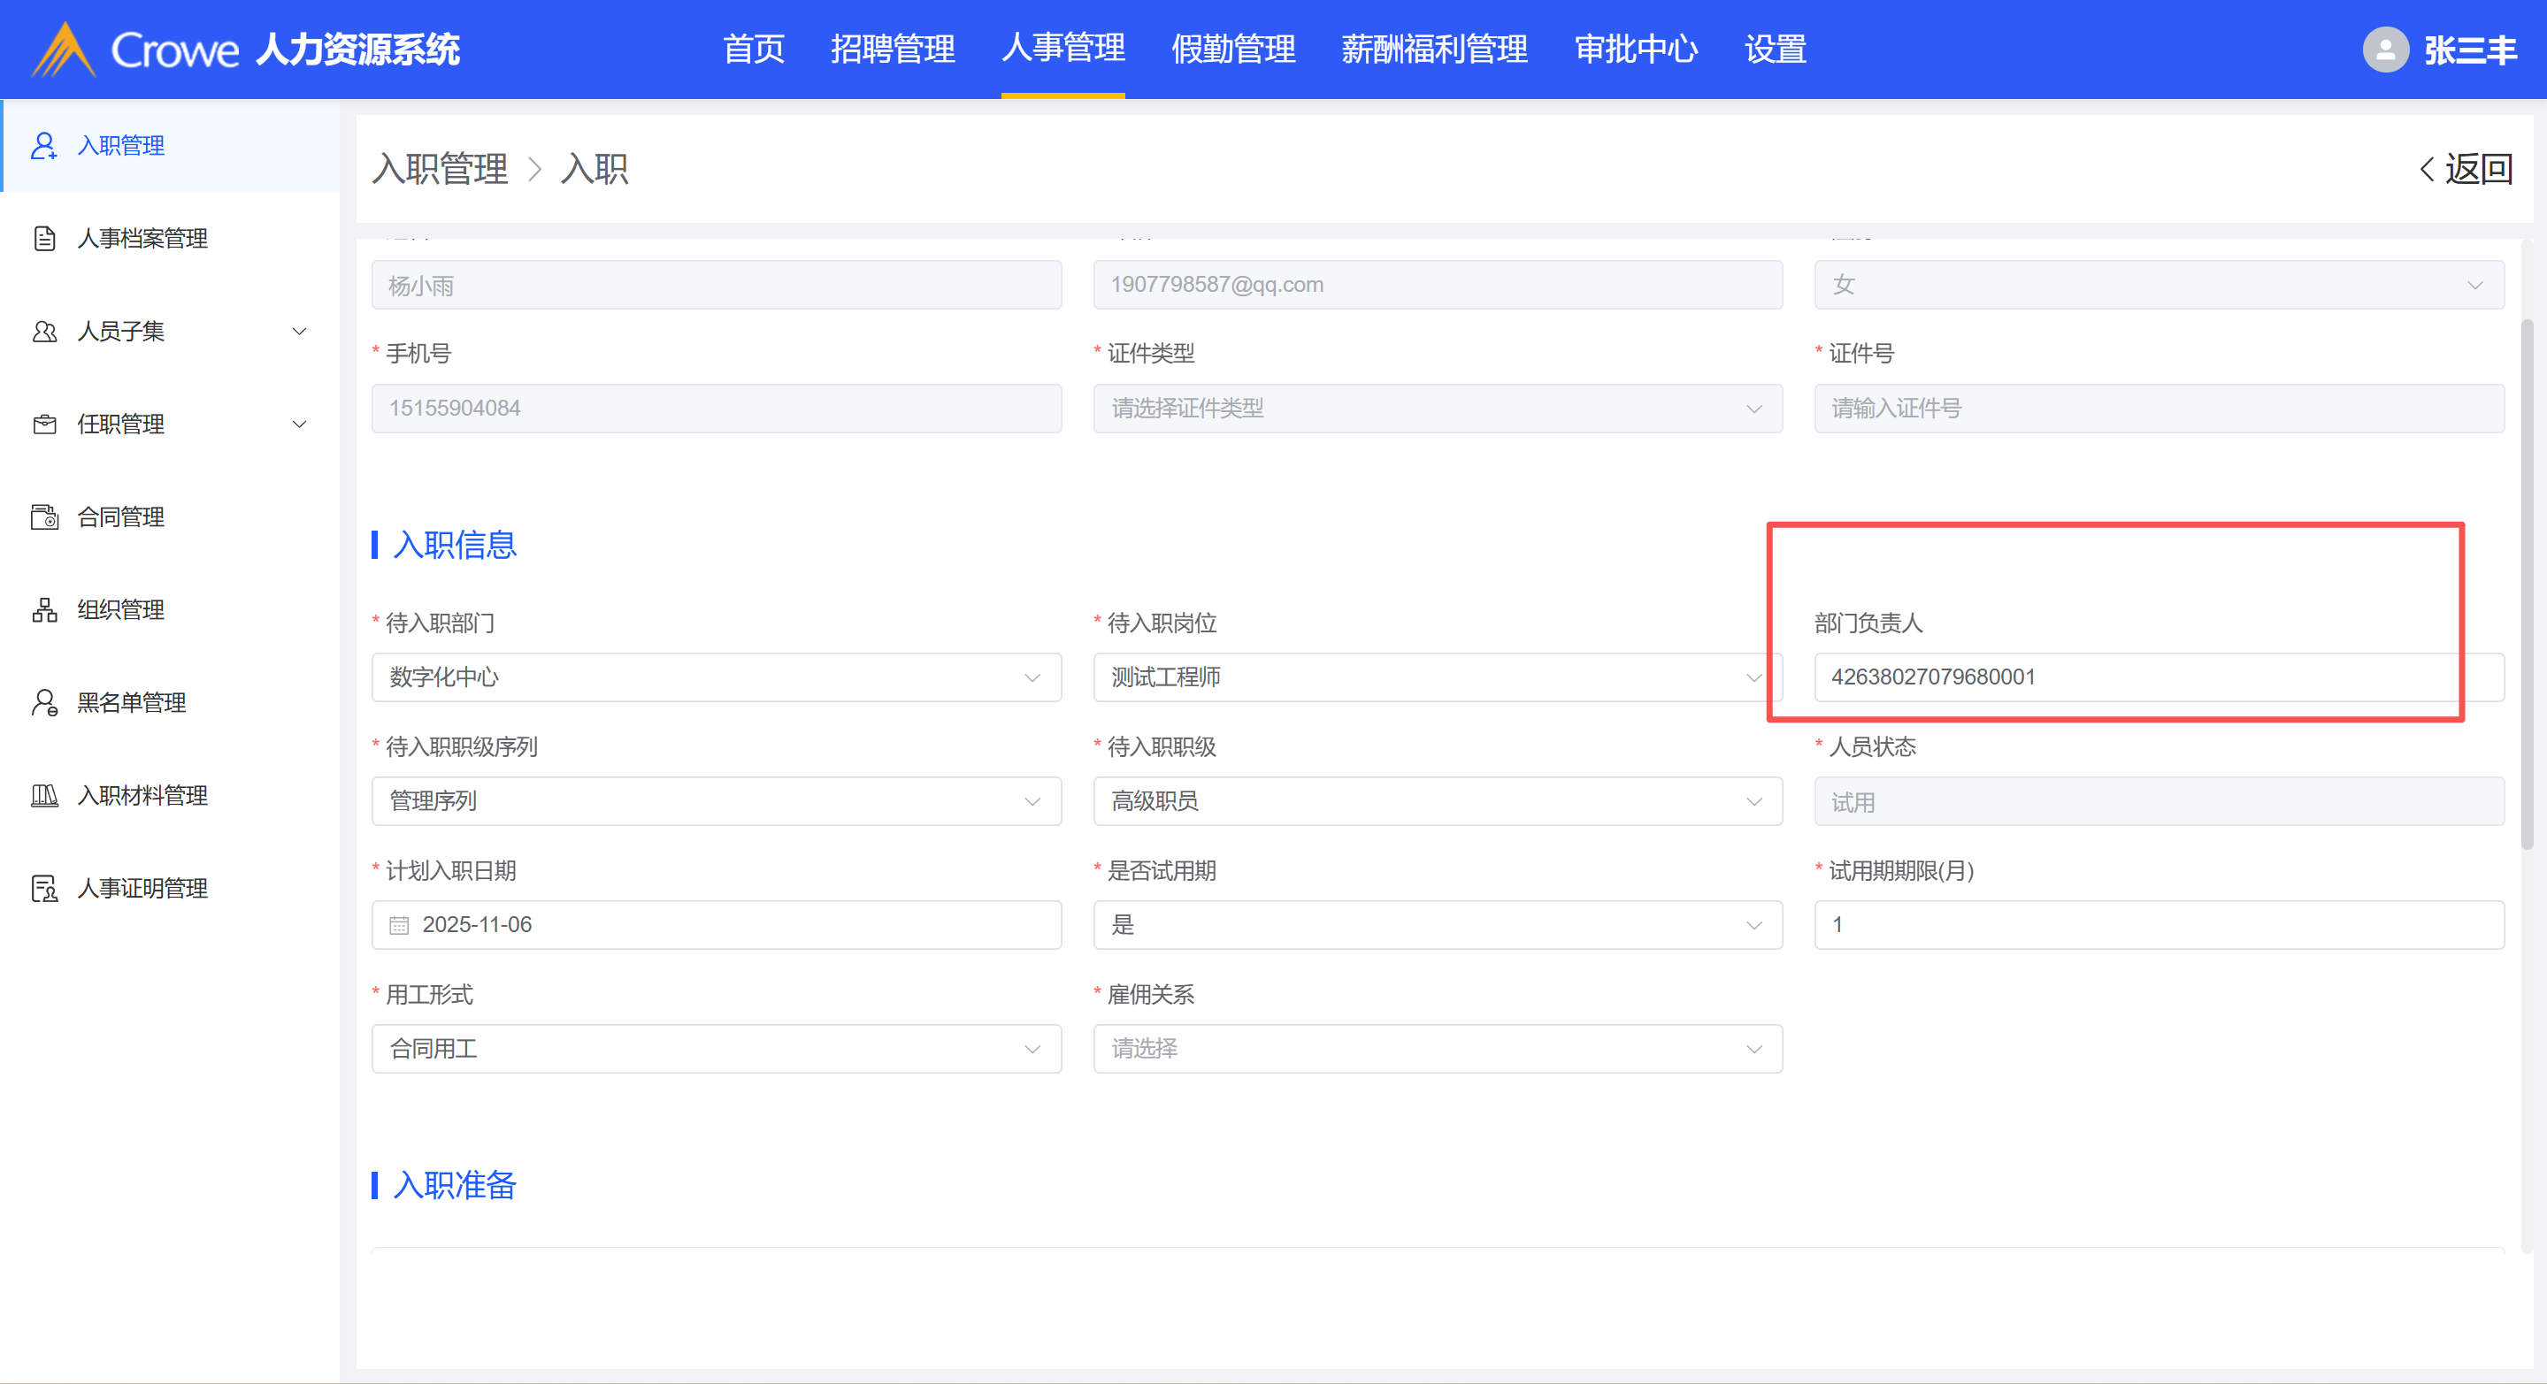Viewport: 2547px width, 1384px height.
Task: Click the 组织管理 org chart icon
Action: point(43,610)
